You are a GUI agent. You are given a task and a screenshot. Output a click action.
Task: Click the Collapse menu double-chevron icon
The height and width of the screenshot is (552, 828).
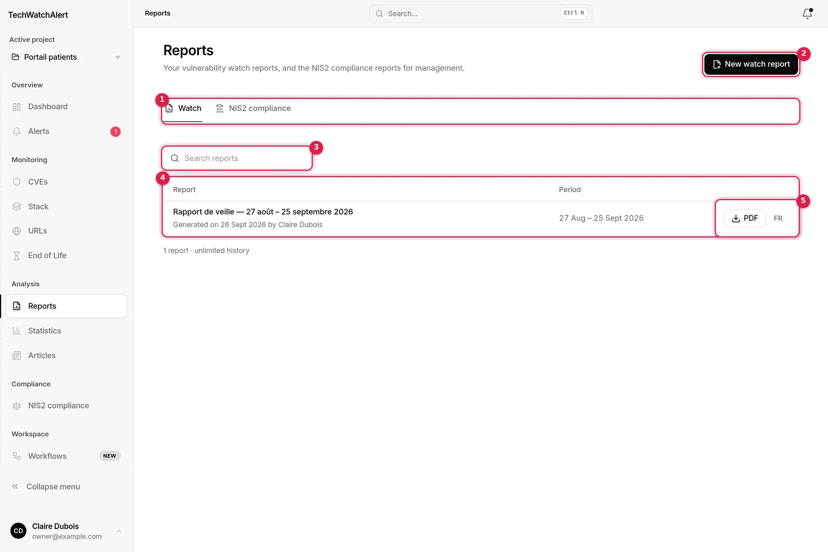[15, 486]
